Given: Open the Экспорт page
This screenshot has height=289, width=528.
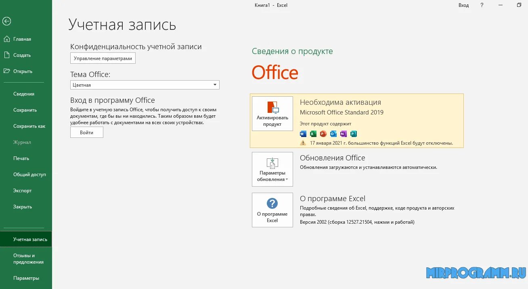Looking at the screenshot, I should [22, 191].
